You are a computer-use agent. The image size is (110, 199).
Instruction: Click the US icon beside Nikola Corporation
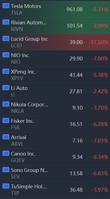click(x=6, y=104)
